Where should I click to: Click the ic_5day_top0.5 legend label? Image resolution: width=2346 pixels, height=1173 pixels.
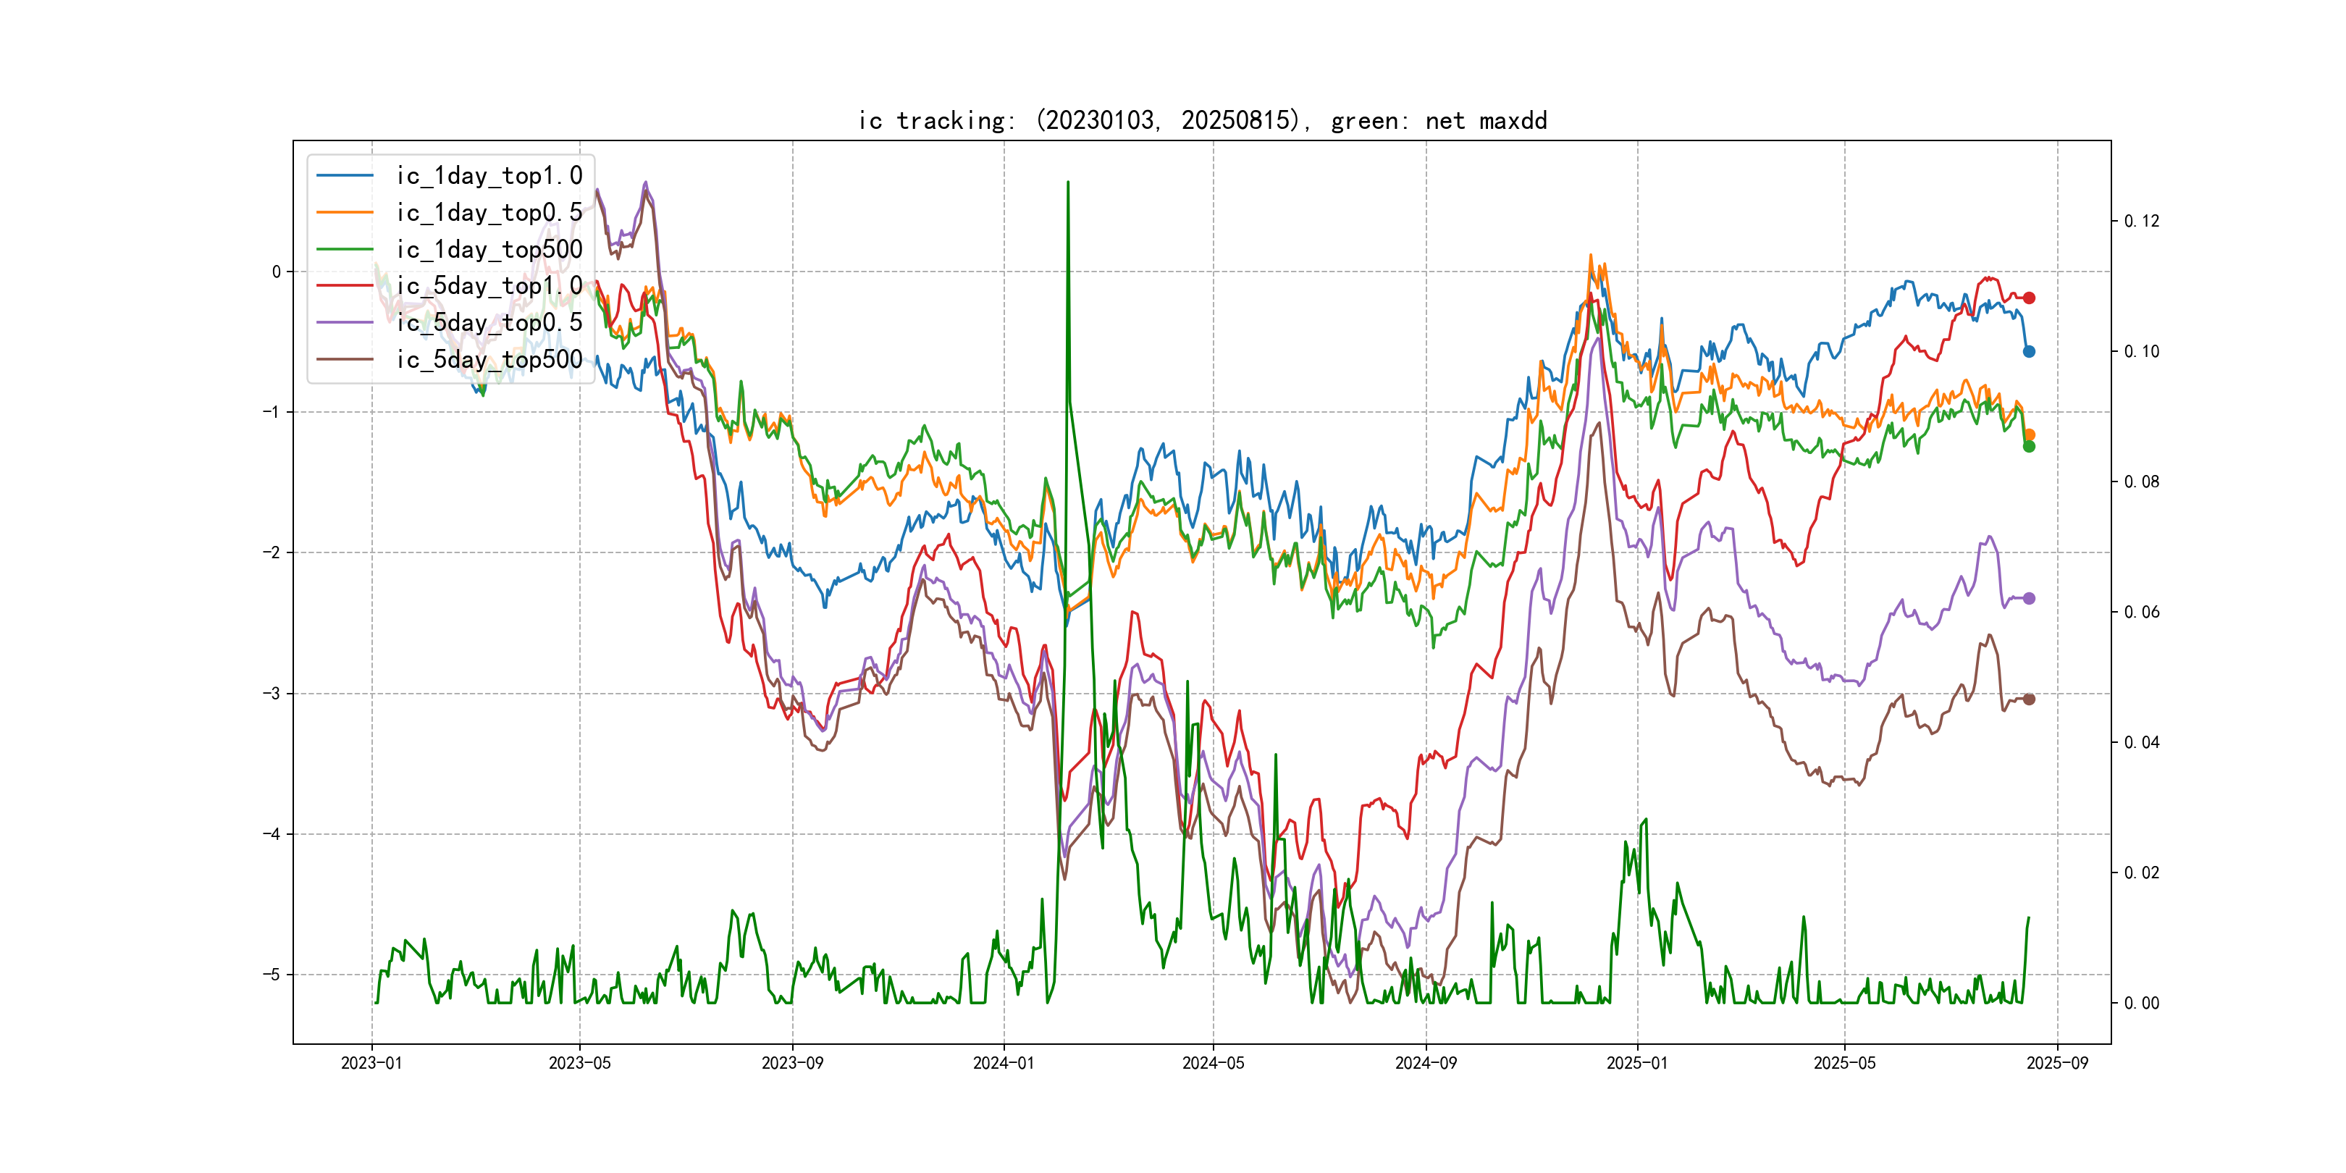tap(489, 322)
